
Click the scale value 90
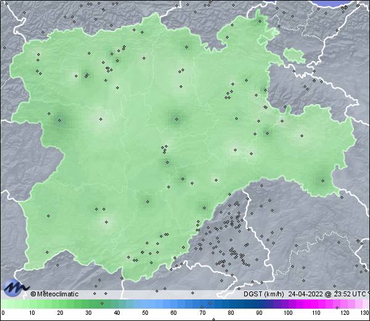point(259,313)
